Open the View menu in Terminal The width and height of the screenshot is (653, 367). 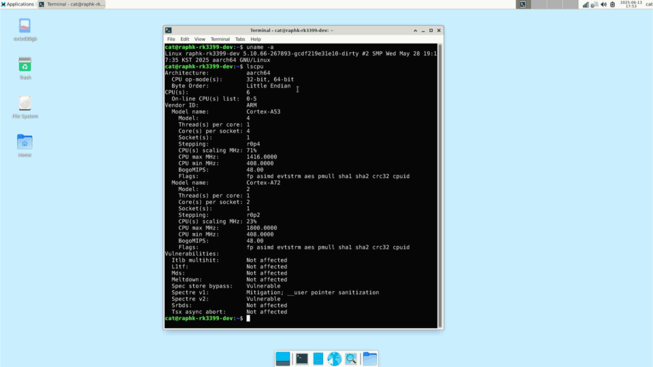(199, 39)
